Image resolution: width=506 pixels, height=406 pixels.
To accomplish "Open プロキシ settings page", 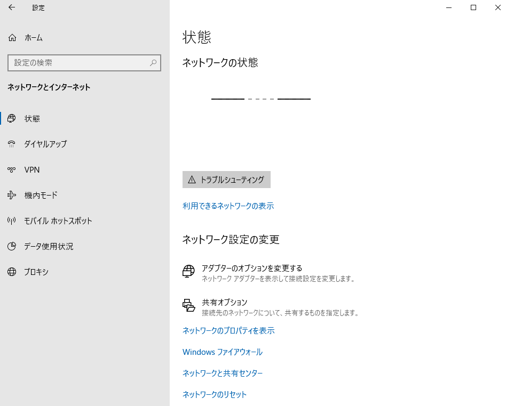I will coord(84,272).
